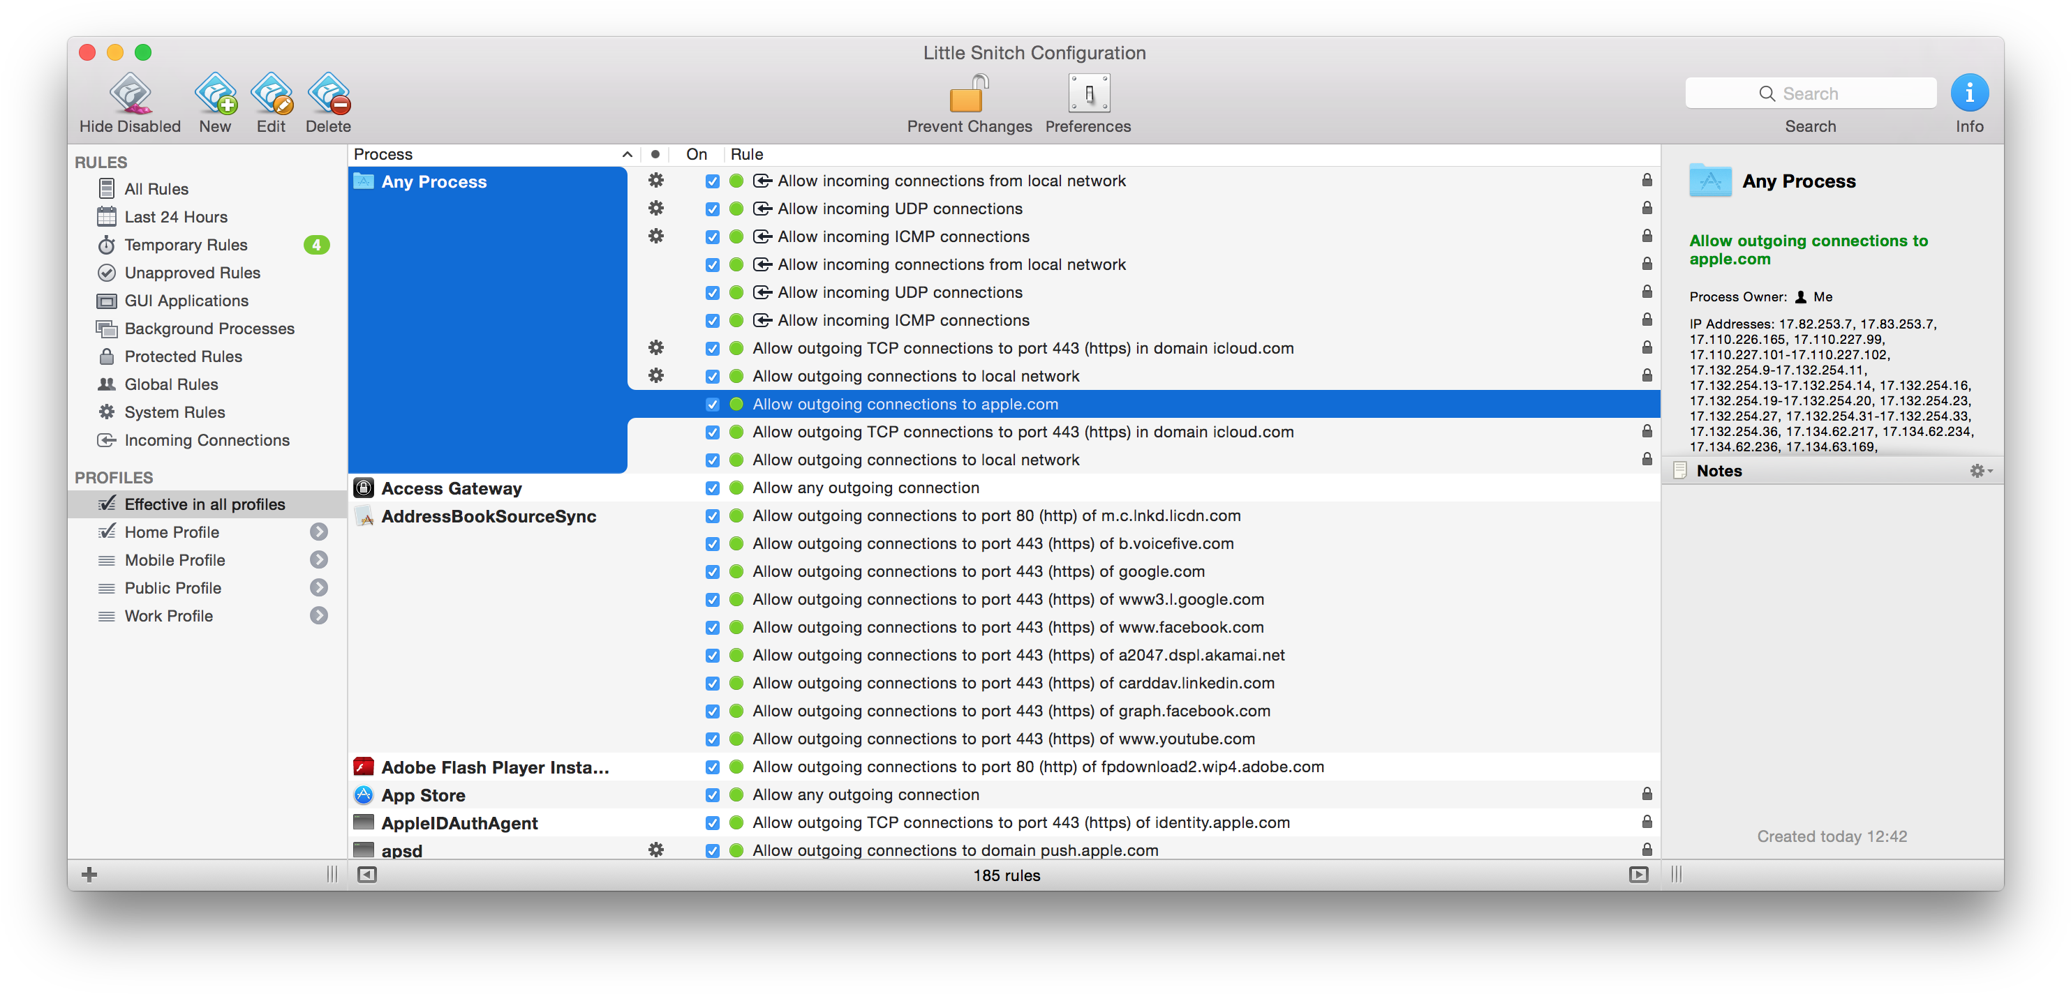2071x994 pixels.
Task: Disable the fpdownload2.wip4.adobe.com rule checkbox
Action: pyautogui.click(x=712, y=767)
